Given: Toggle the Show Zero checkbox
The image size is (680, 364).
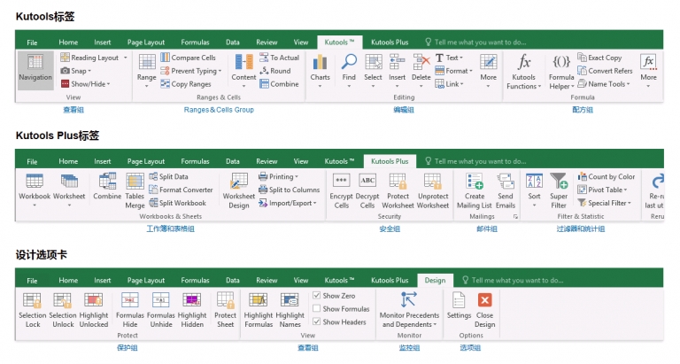Looking at the screenshot, I should 318,296.
